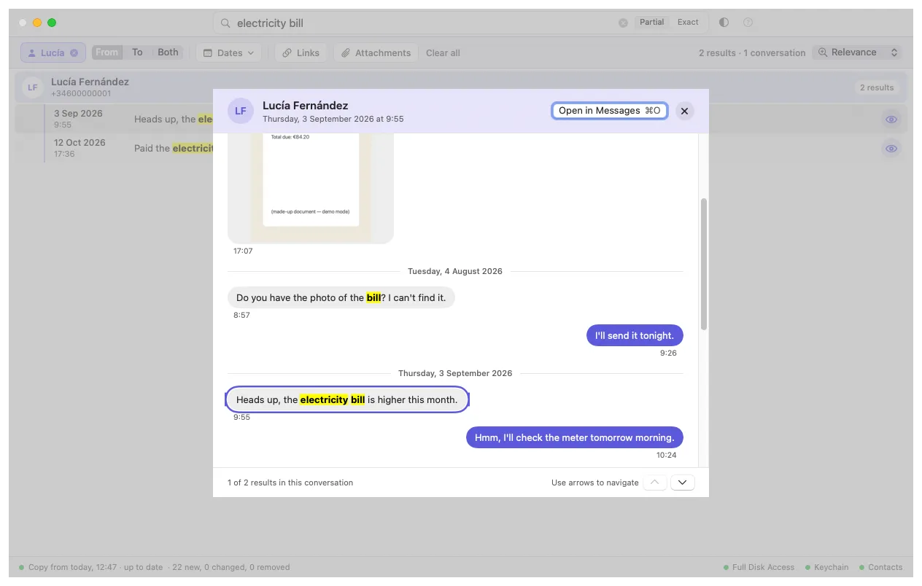922x586 pixels.
Task: Toggle the Attachments filter
Action: pyautogui.click(x=376, y=52)
